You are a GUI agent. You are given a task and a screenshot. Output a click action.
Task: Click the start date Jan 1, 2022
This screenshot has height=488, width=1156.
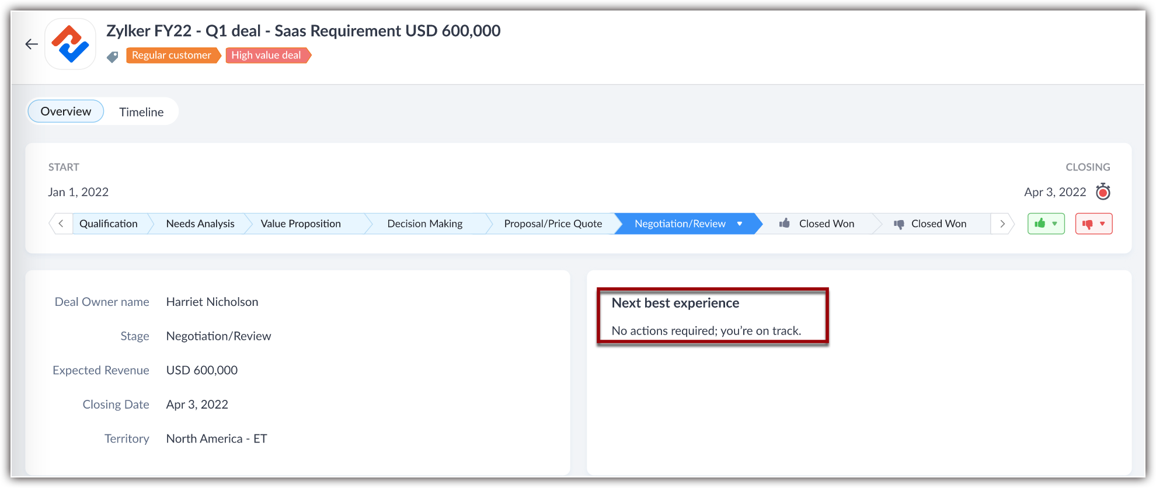click(x=78, y=192)
